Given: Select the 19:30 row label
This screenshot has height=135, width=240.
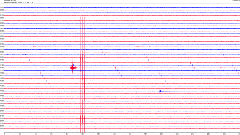Looking at the screenshot, I should coord(2,108).
